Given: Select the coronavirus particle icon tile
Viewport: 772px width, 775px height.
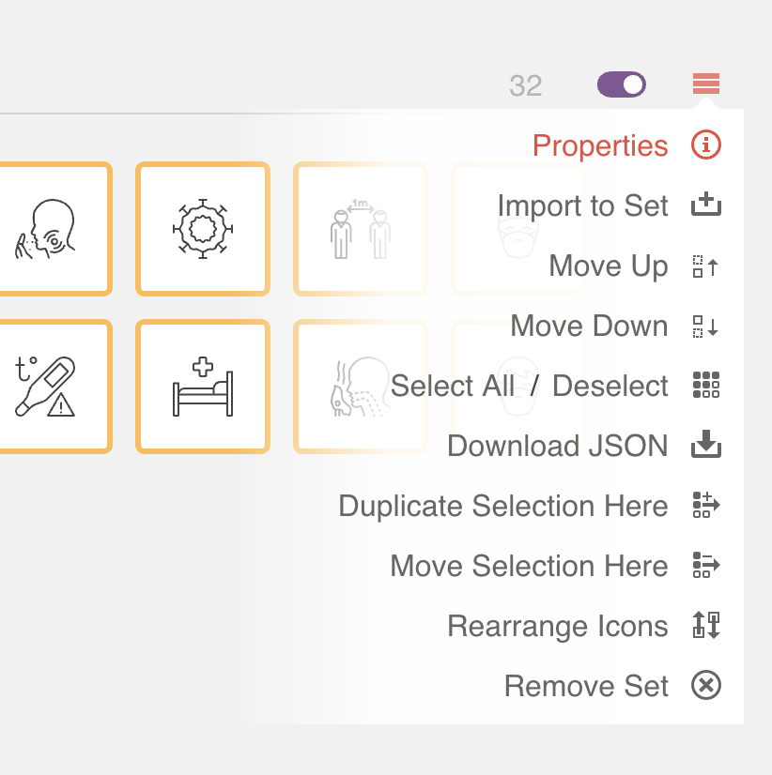Looking at the screenshot, I should 203,228.
